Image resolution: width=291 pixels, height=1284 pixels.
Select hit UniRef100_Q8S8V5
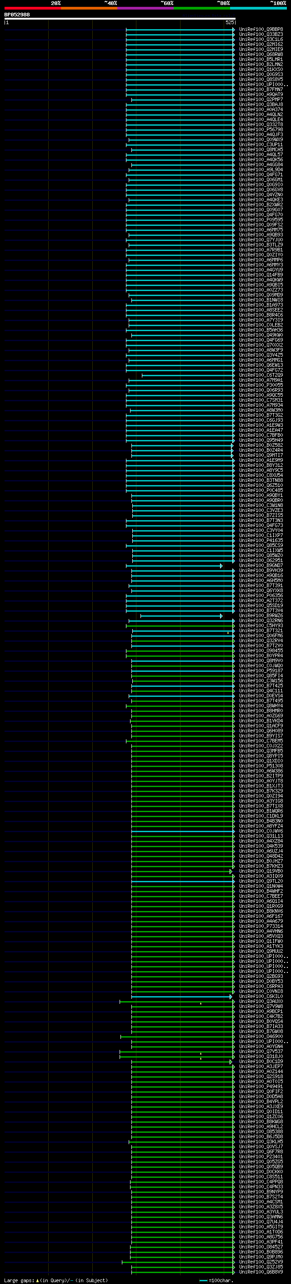pos(261,80)
